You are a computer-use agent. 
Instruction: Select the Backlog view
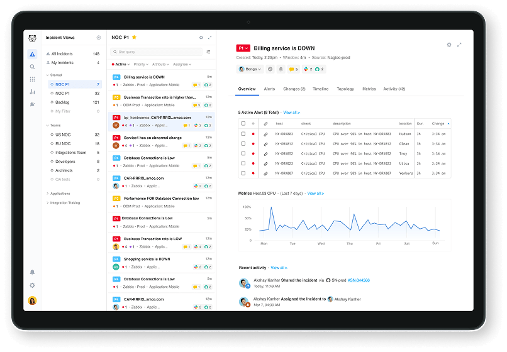[75, 102]
